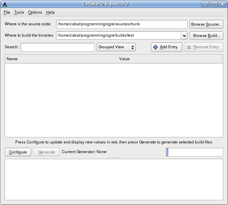Maximize the CMake window

(214, 4)
